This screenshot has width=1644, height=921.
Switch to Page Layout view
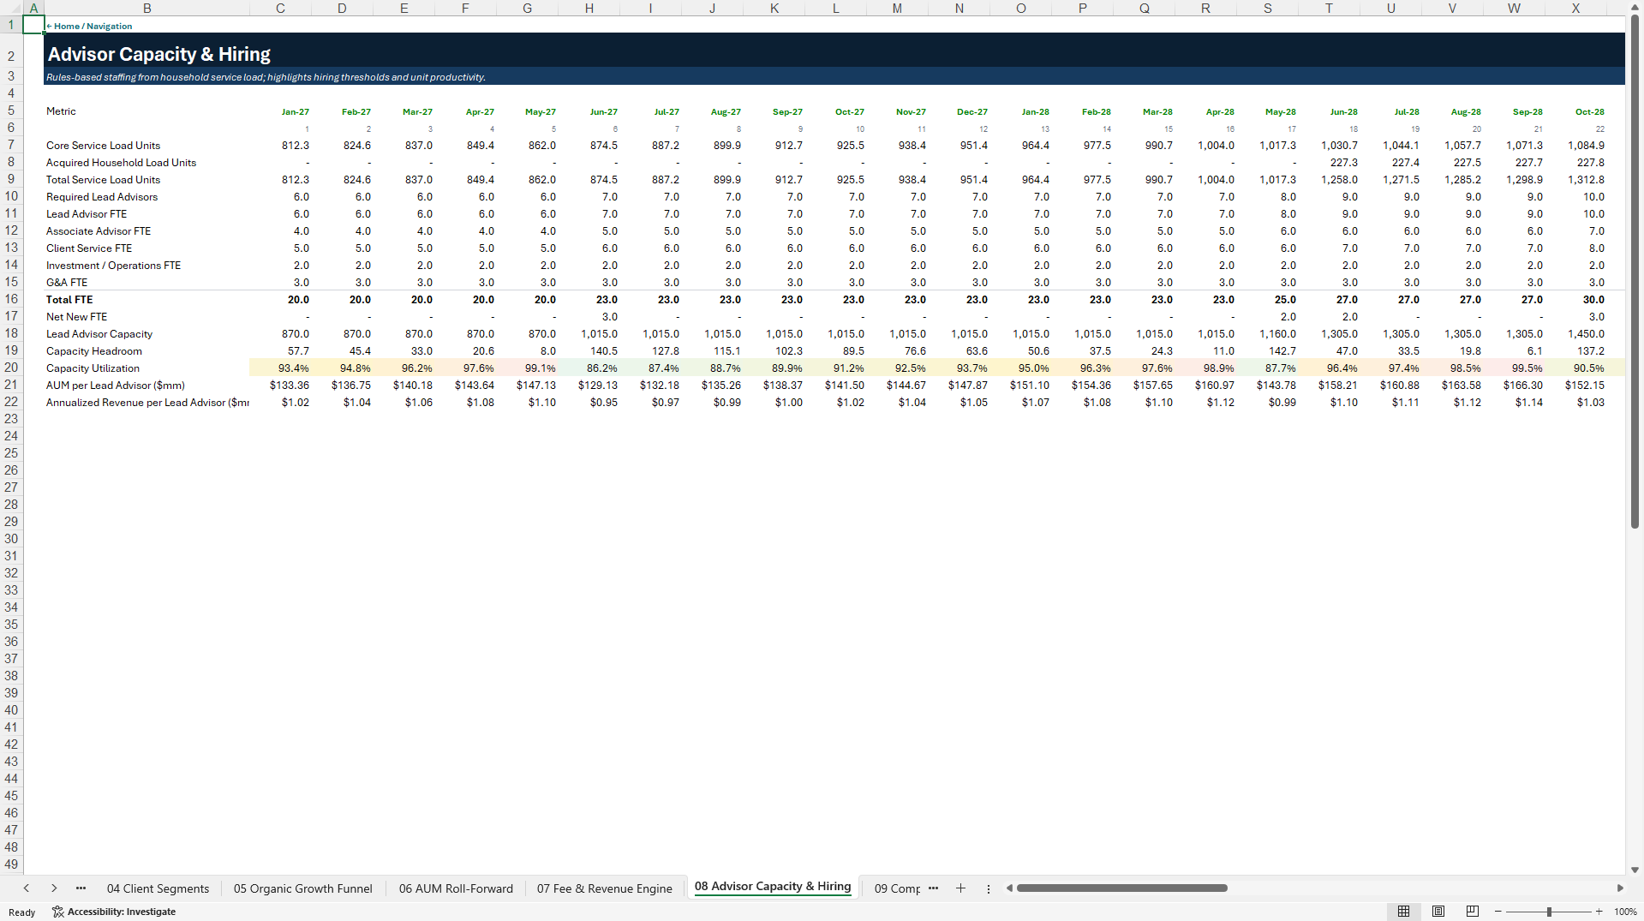pyautogui.click(x=1438, y=912)
